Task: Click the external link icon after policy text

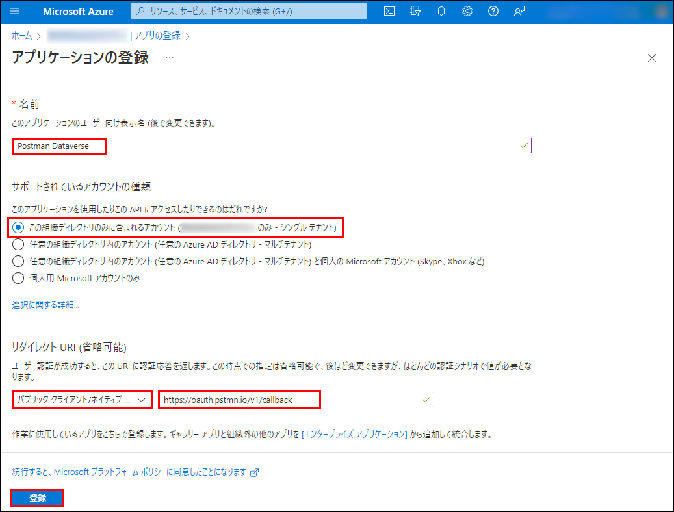Action: click(255, 472)
